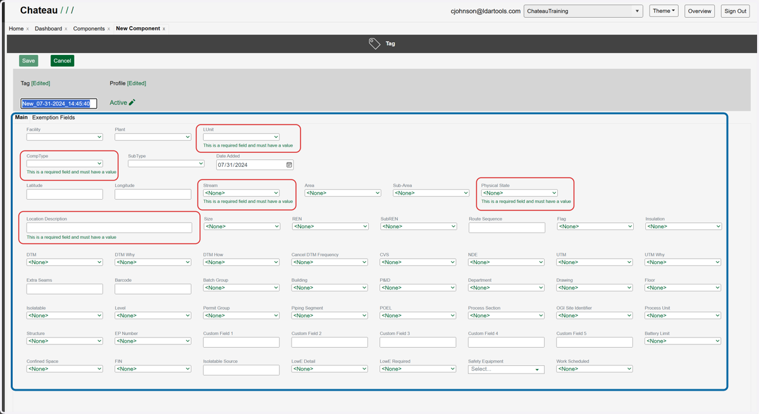The height and width of the screenshot is (414, 759).
Task: Open the Main fields tab
Action: [x=21, y=118]
